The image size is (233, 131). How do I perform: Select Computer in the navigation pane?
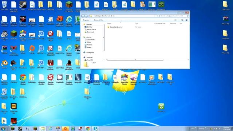[89, 57]
